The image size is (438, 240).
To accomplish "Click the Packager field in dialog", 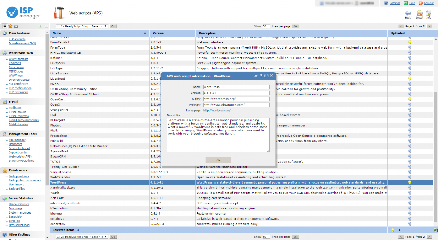I will pos(236,105).
